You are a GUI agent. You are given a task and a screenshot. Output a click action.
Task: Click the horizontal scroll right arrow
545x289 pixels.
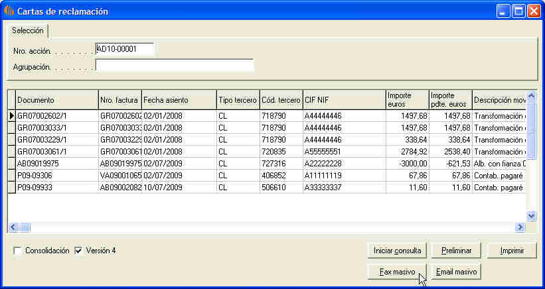point(520,227)
